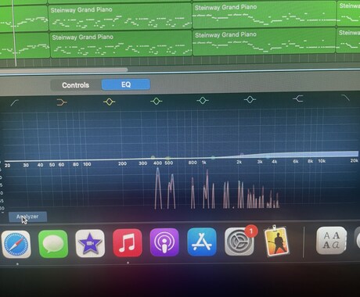Toggle the high shelf band icon

298,98
